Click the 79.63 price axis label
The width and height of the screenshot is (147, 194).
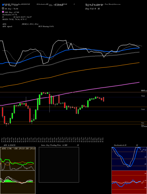(143, 96)
